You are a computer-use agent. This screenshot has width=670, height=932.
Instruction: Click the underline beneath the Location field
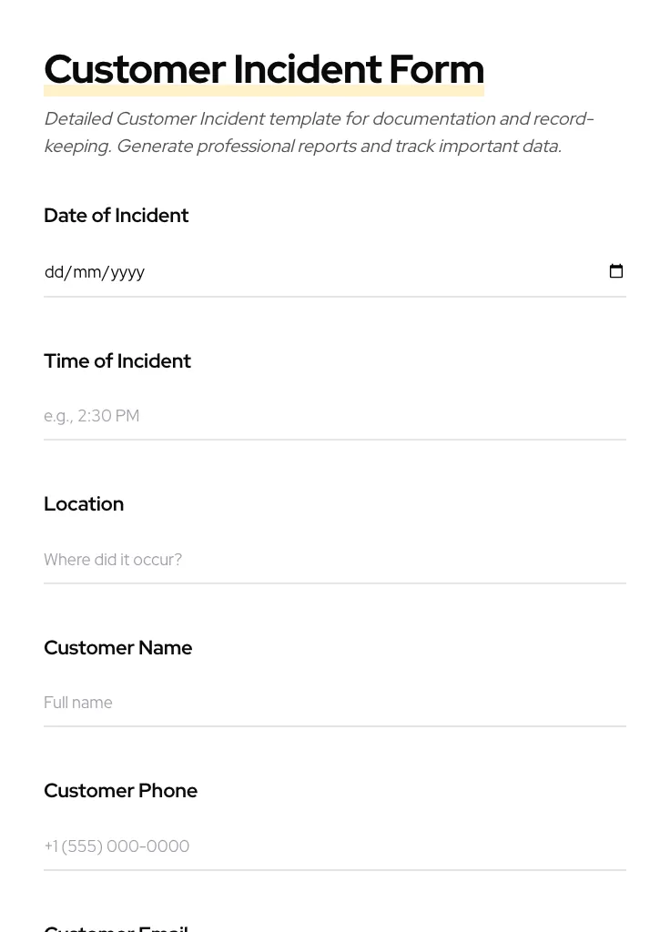click(335, 583)
